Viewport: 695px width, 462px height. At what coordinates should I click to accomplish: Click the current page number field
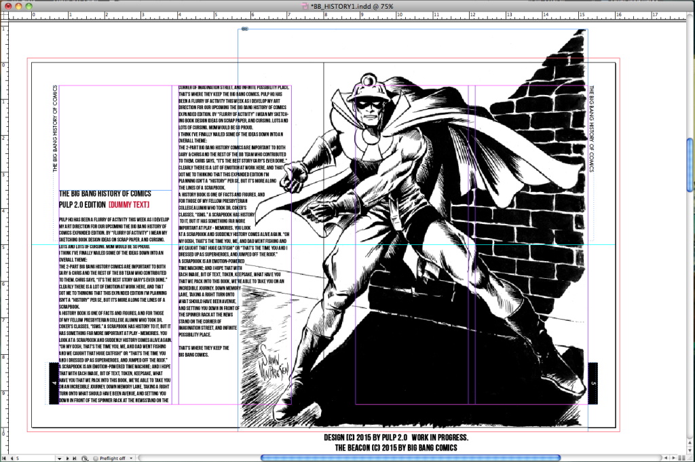click(x=35, y=458)
